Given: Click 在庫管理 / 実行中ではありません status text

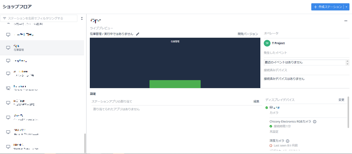Looking at the screenshot, I should 112,34.
